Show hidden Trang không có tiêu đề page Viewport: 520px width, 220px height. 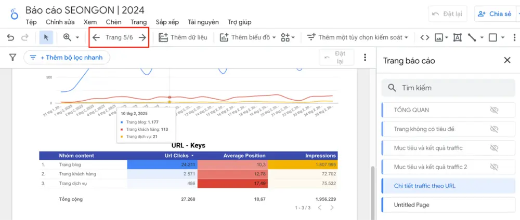(x=494, y=129)
